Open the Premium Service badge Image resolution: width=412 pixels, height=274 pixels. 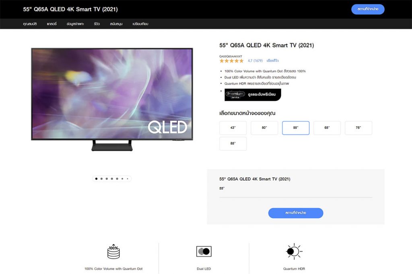point(253,95)
